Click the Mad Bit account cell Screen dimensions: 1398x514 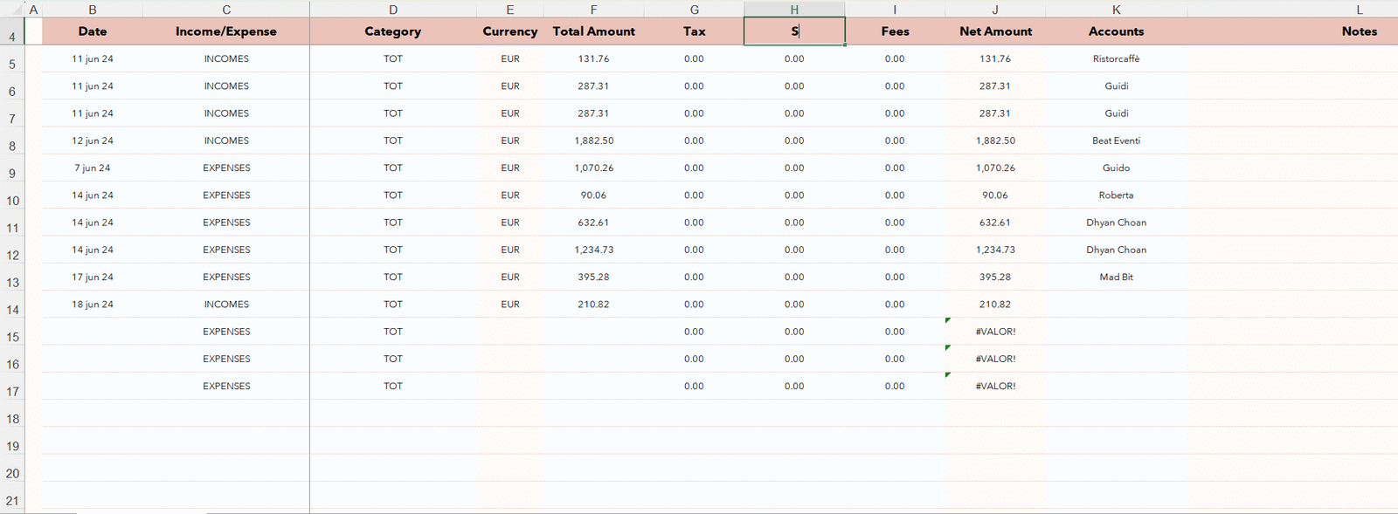[x=1116, y=278]
